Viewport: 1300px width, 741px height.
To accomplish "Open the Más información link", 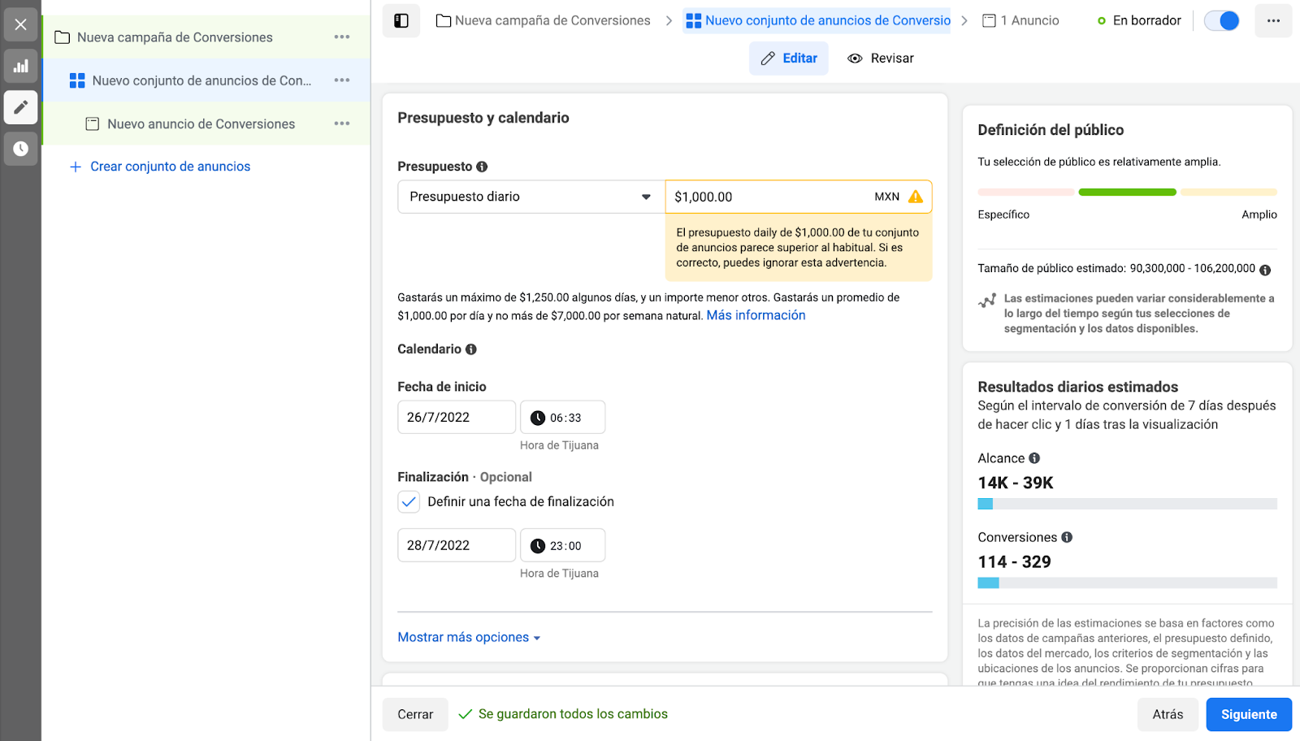I will [756, 315].
